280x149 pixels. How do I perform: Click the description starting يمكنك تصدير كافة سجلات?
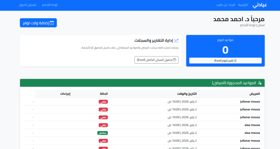pos(130,48)
